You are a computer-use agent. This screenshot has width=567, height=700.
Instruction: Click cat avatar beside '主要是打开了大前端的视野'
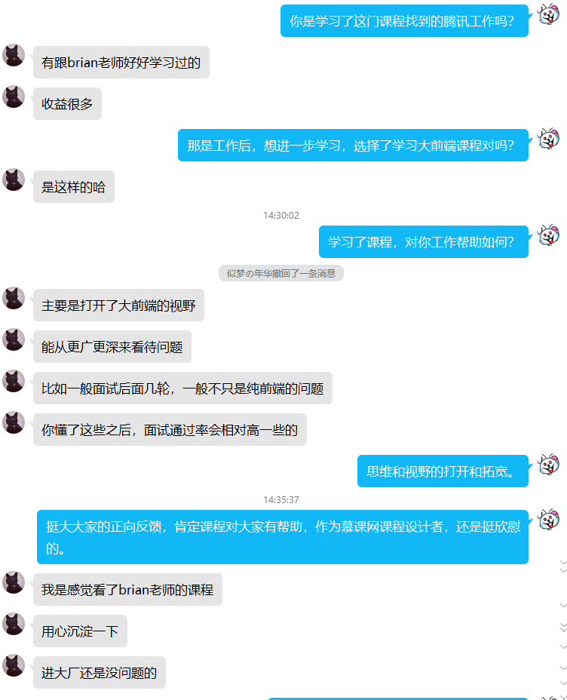coord(14,298)
